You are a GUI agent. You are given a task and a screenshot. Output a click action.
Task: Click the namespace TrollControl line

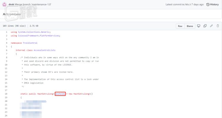24,43
